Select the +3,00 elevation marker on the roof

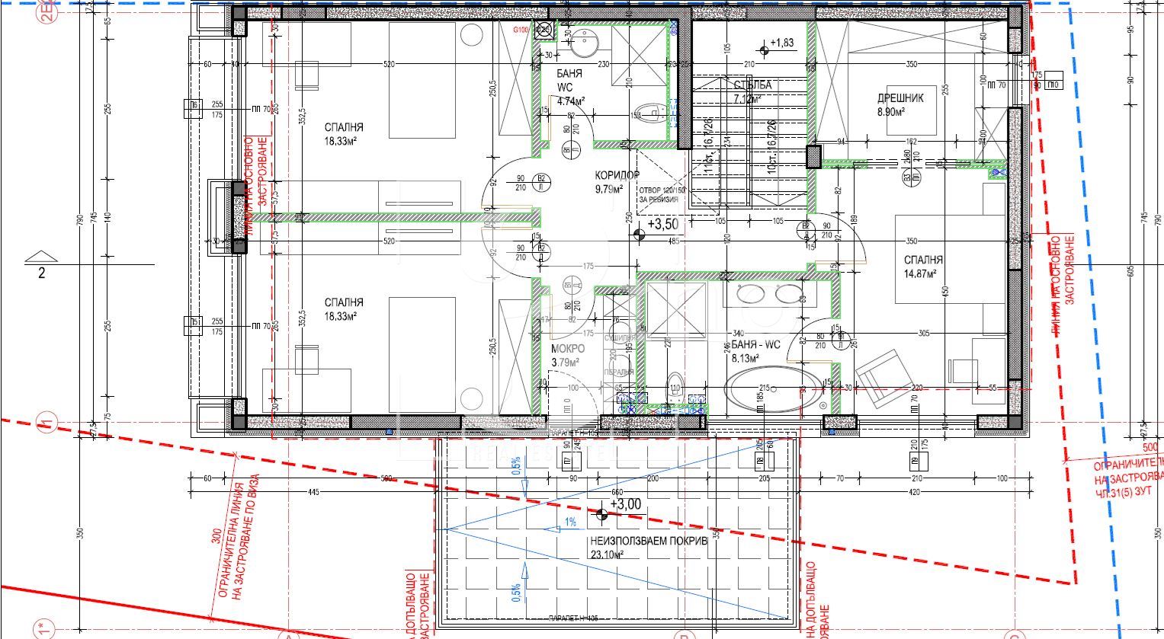602,514
